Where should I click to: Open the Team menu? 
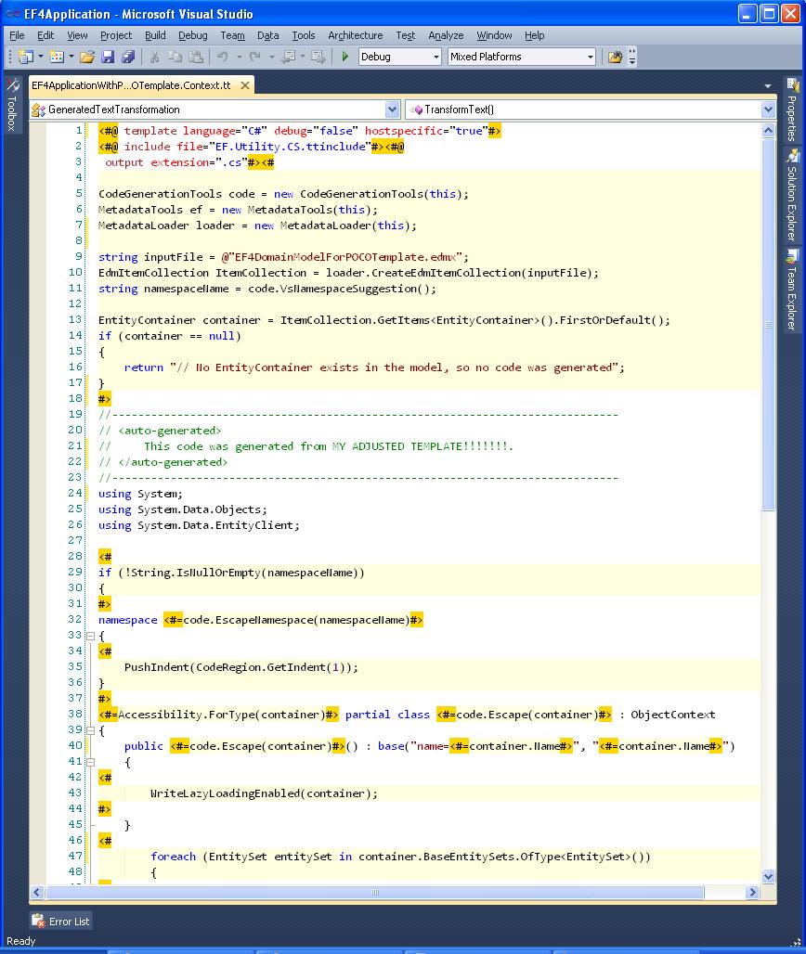coord(232,35)
